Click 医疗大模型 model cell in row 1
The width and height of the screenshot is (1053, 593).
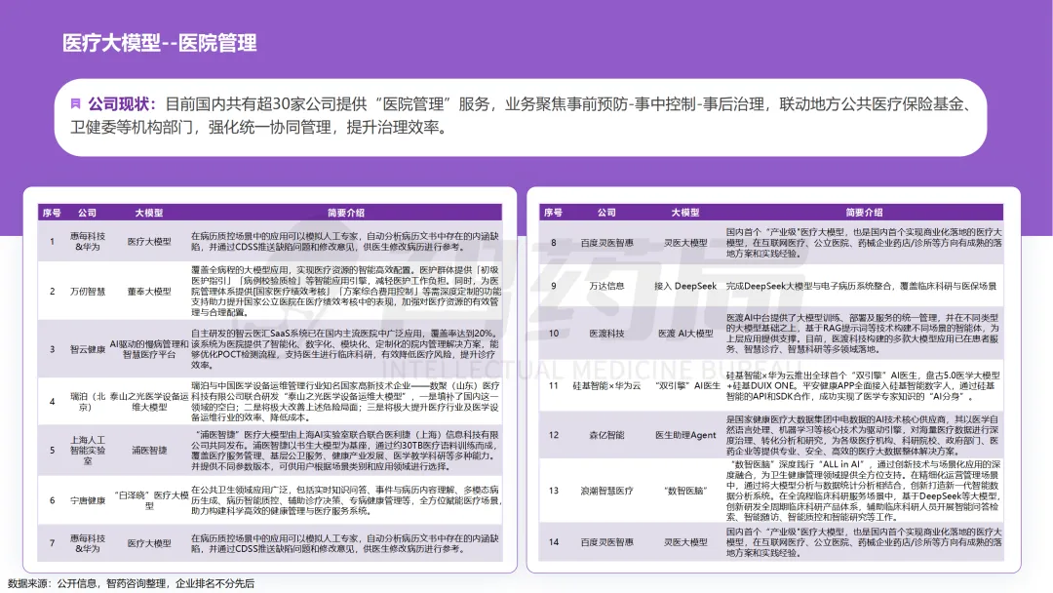click(149, 242)
